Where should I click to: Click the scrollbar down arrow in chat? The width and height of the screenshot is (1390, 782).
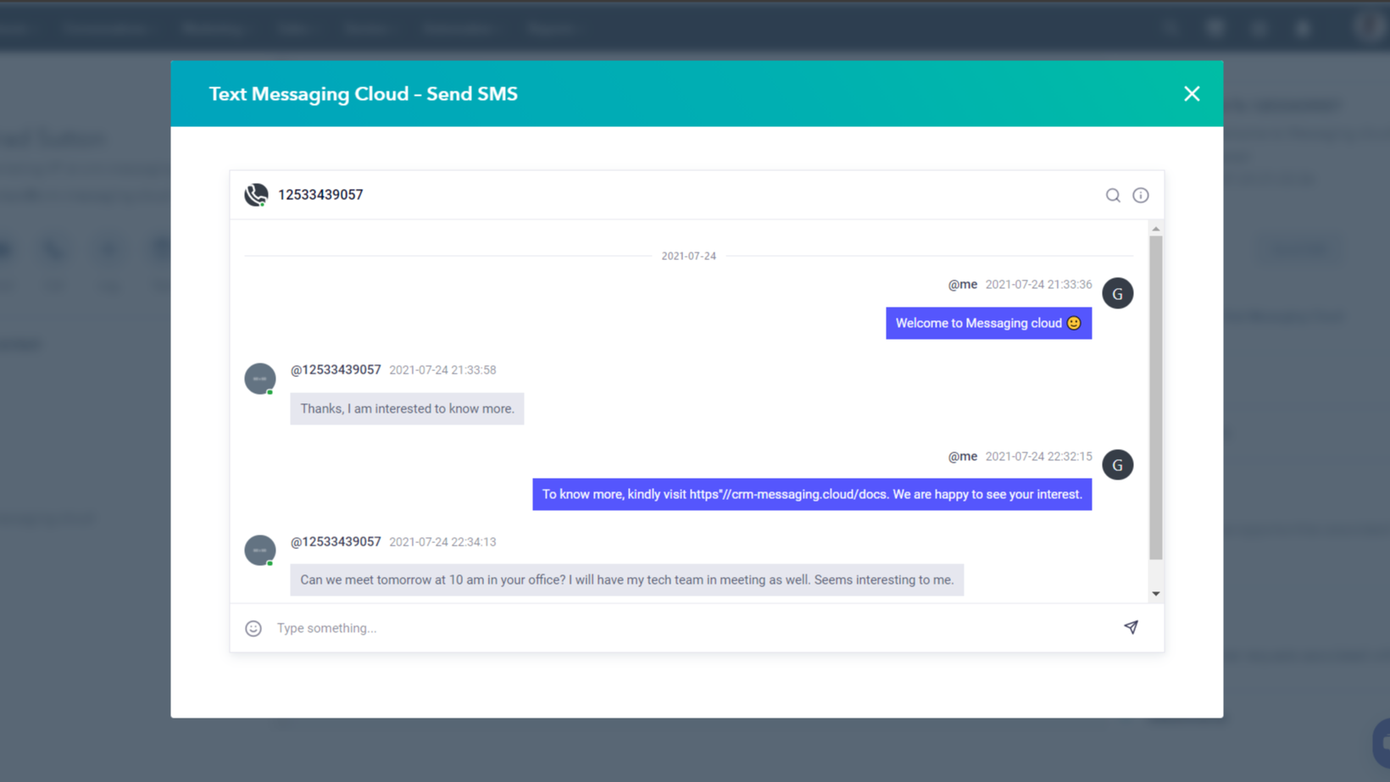1155,594
